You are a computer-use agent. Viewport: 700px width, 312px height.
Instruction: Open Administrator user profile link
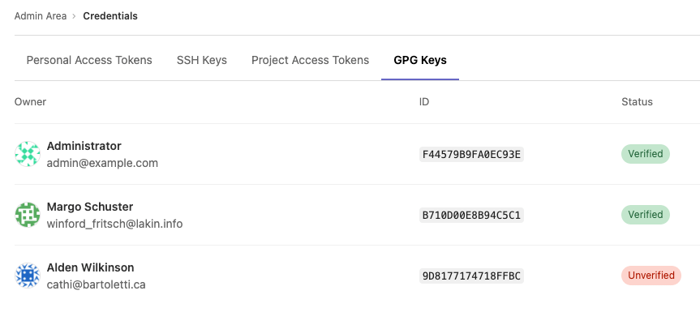[x=84, y=146]
